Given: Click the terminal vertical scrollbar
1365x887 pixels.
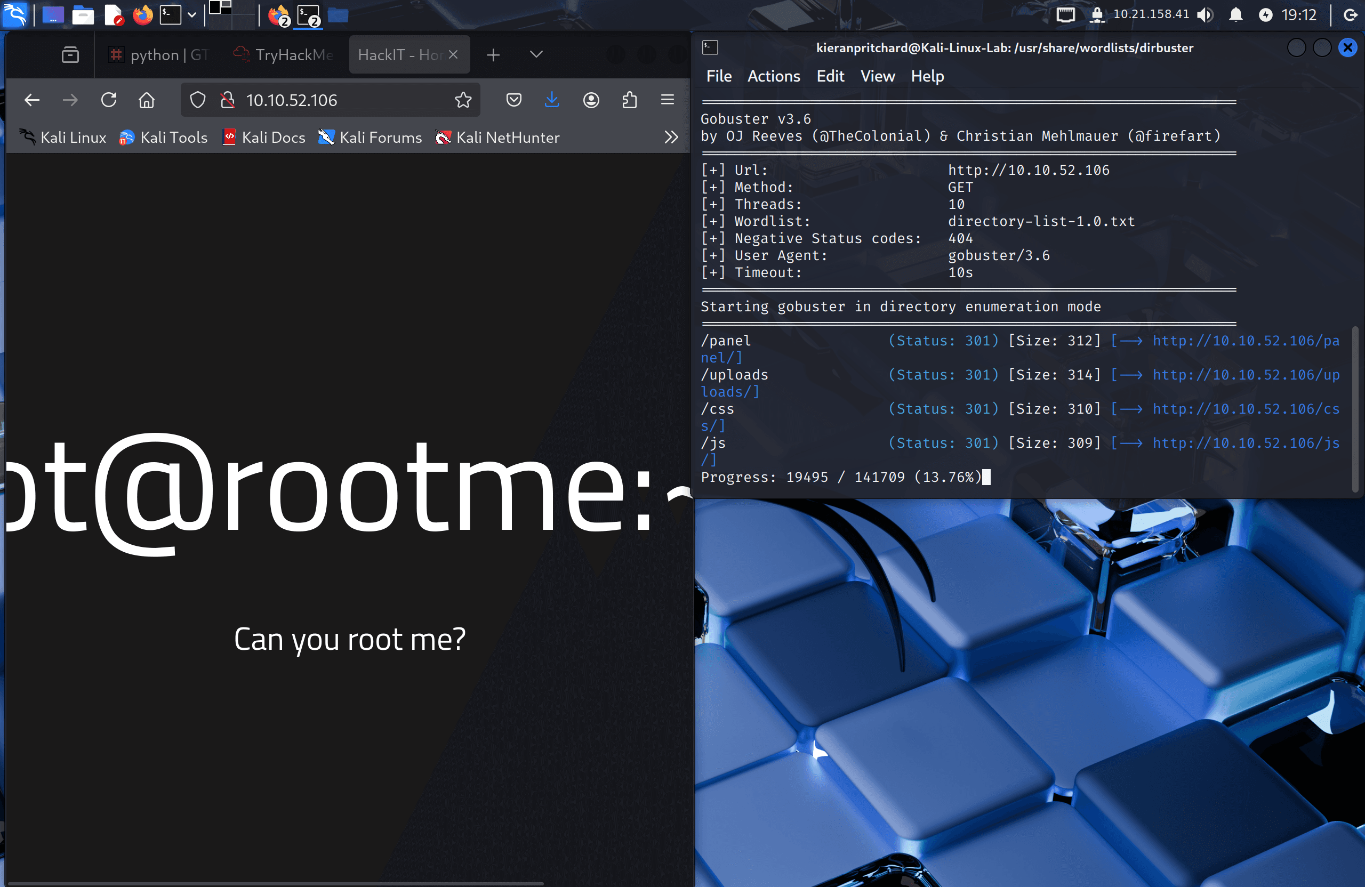Looking at the screenshot, I should (1355, 409).
